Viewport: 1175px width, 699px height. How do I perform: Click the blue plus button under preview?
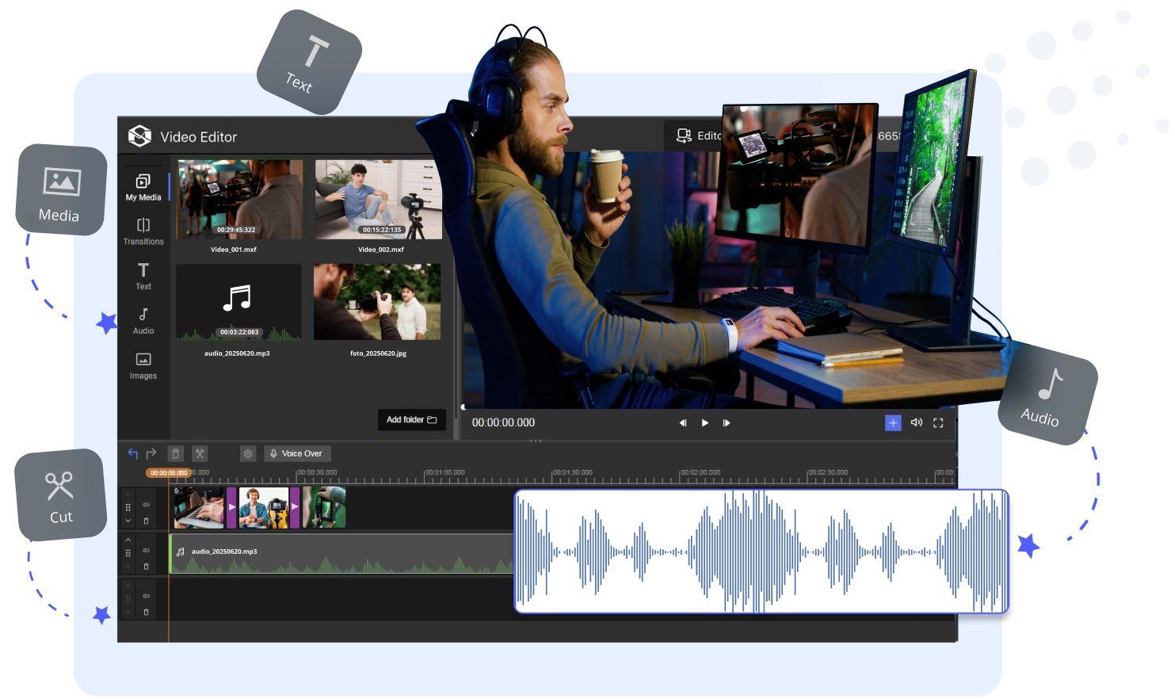[893, 422]
